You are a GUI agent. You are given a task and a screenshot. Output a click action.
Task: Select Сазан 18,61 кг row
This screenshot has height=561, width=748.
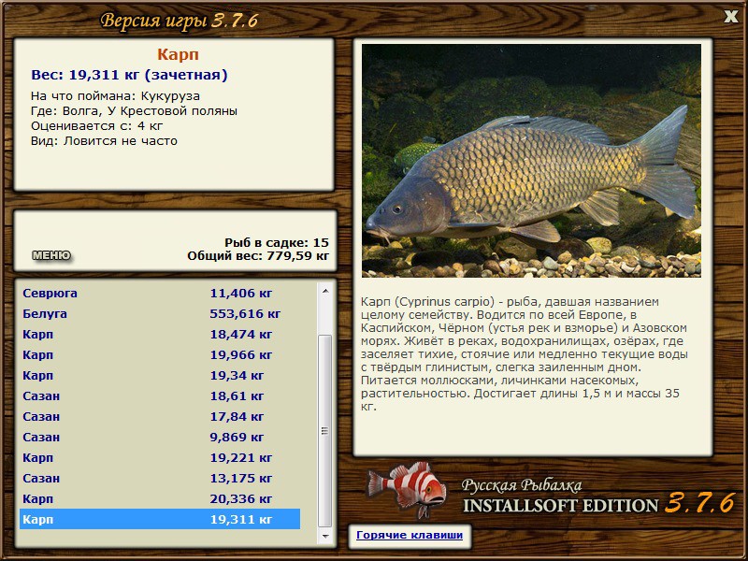click(160, 396)
